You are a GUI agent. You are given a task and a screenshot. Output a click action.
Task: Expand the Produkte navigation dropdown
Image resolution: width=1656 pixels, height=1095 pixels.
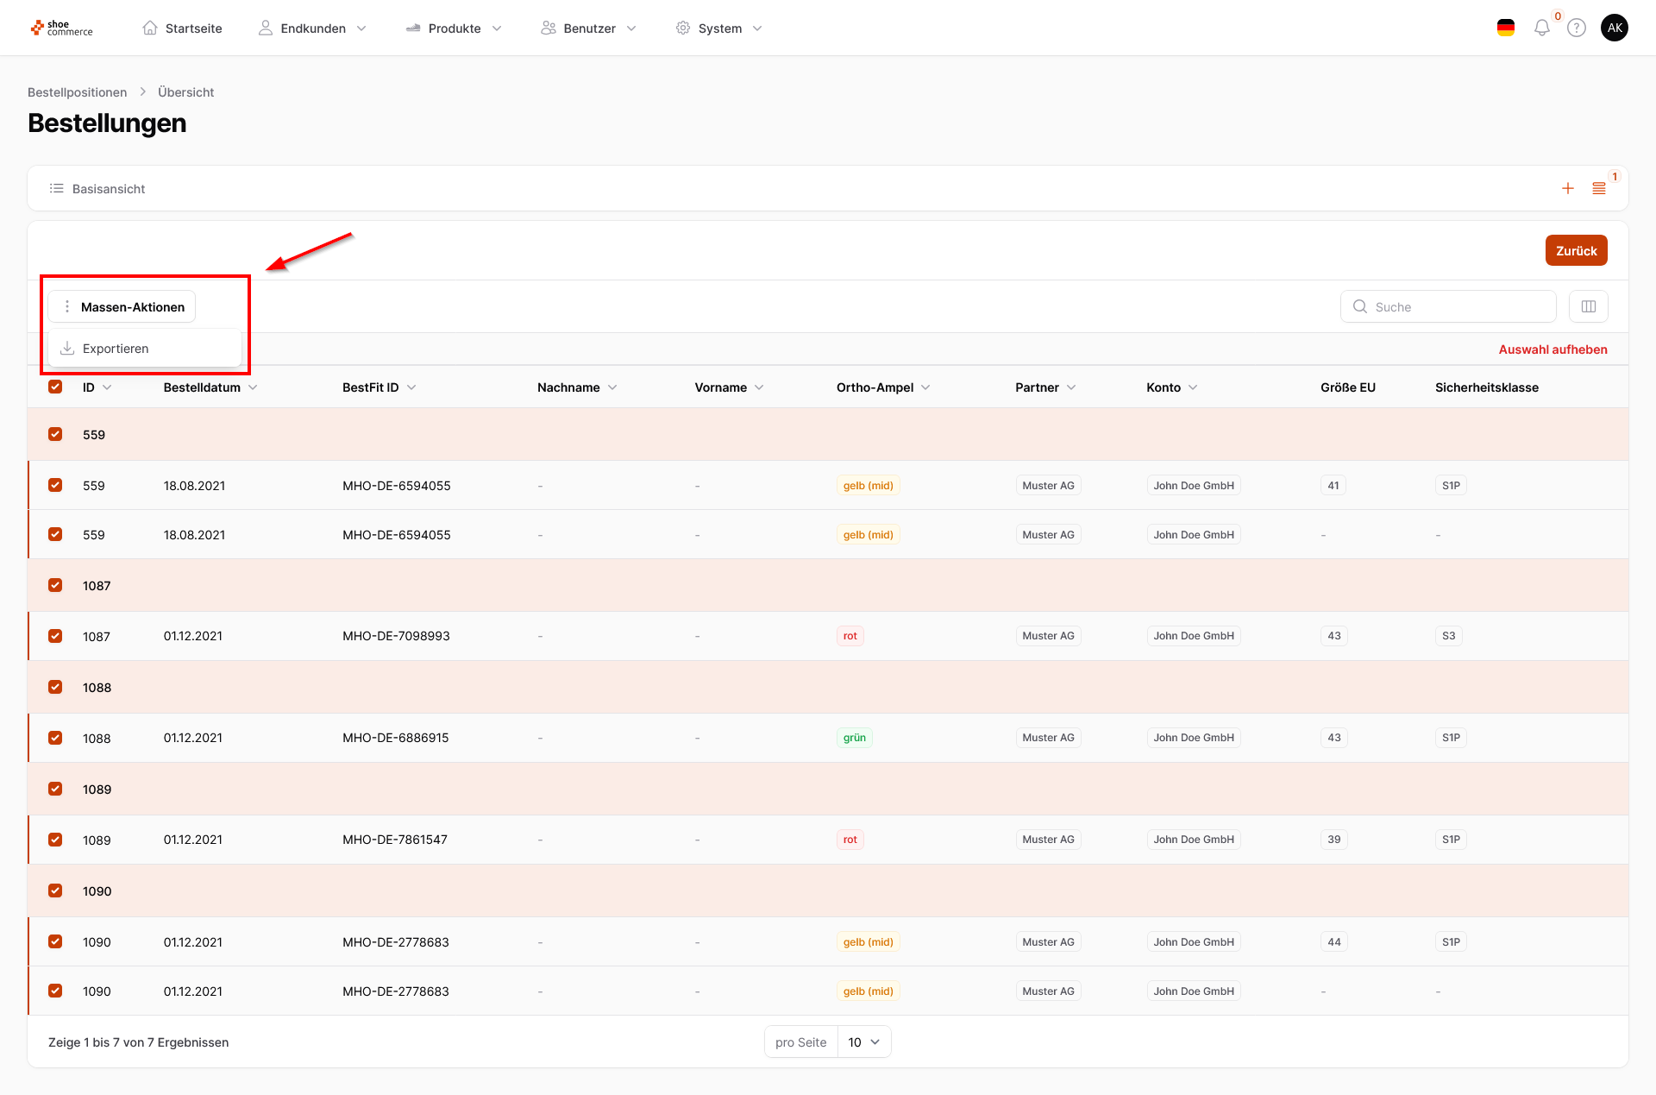pyautogui.click(x=454, y=28)
